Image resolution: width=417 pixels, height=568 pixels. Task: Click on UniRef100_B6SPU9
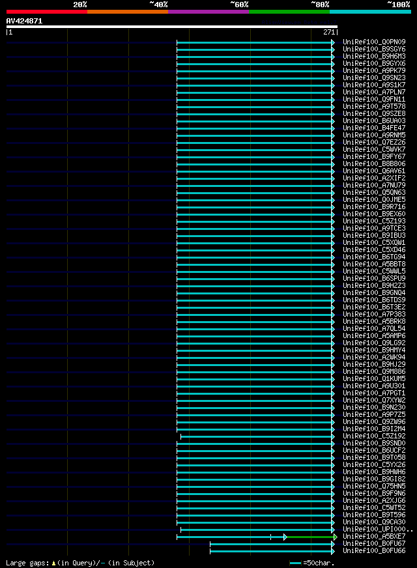[374, 279]
